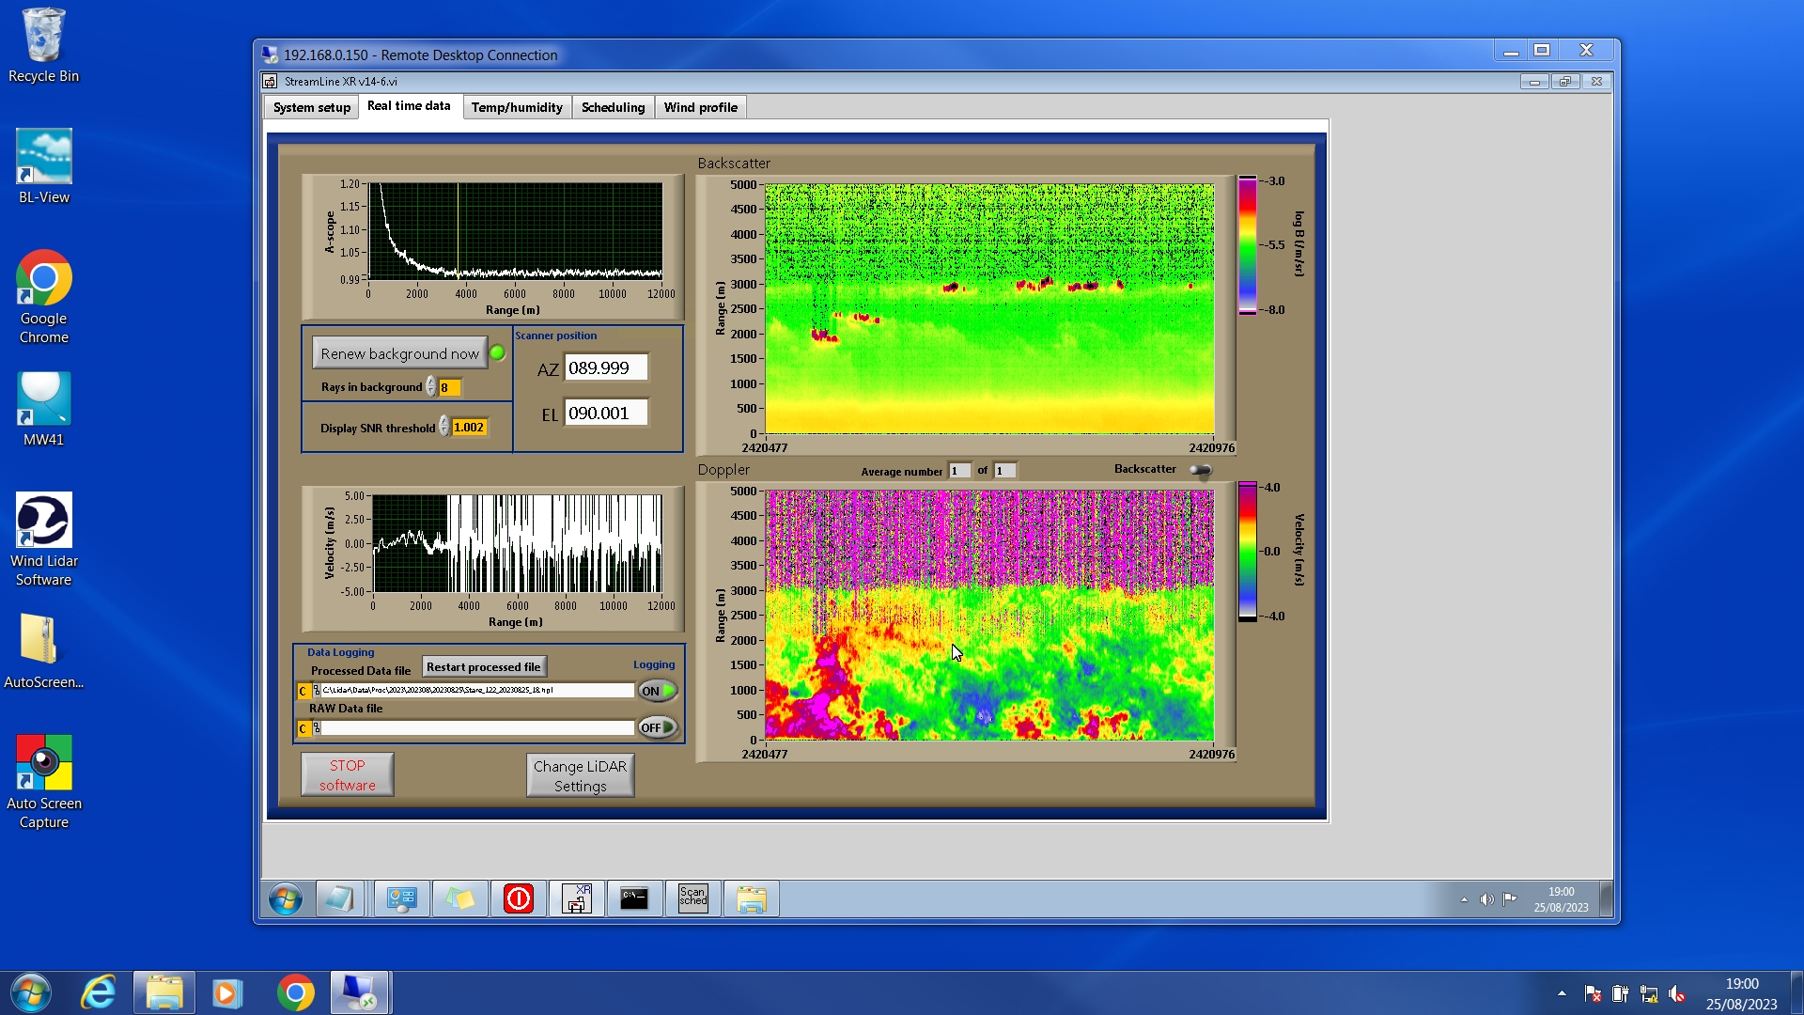This screenshot has height=1015, width=1804.
Task: Open the Temp/humidity tab
Action: coord(516,107)
